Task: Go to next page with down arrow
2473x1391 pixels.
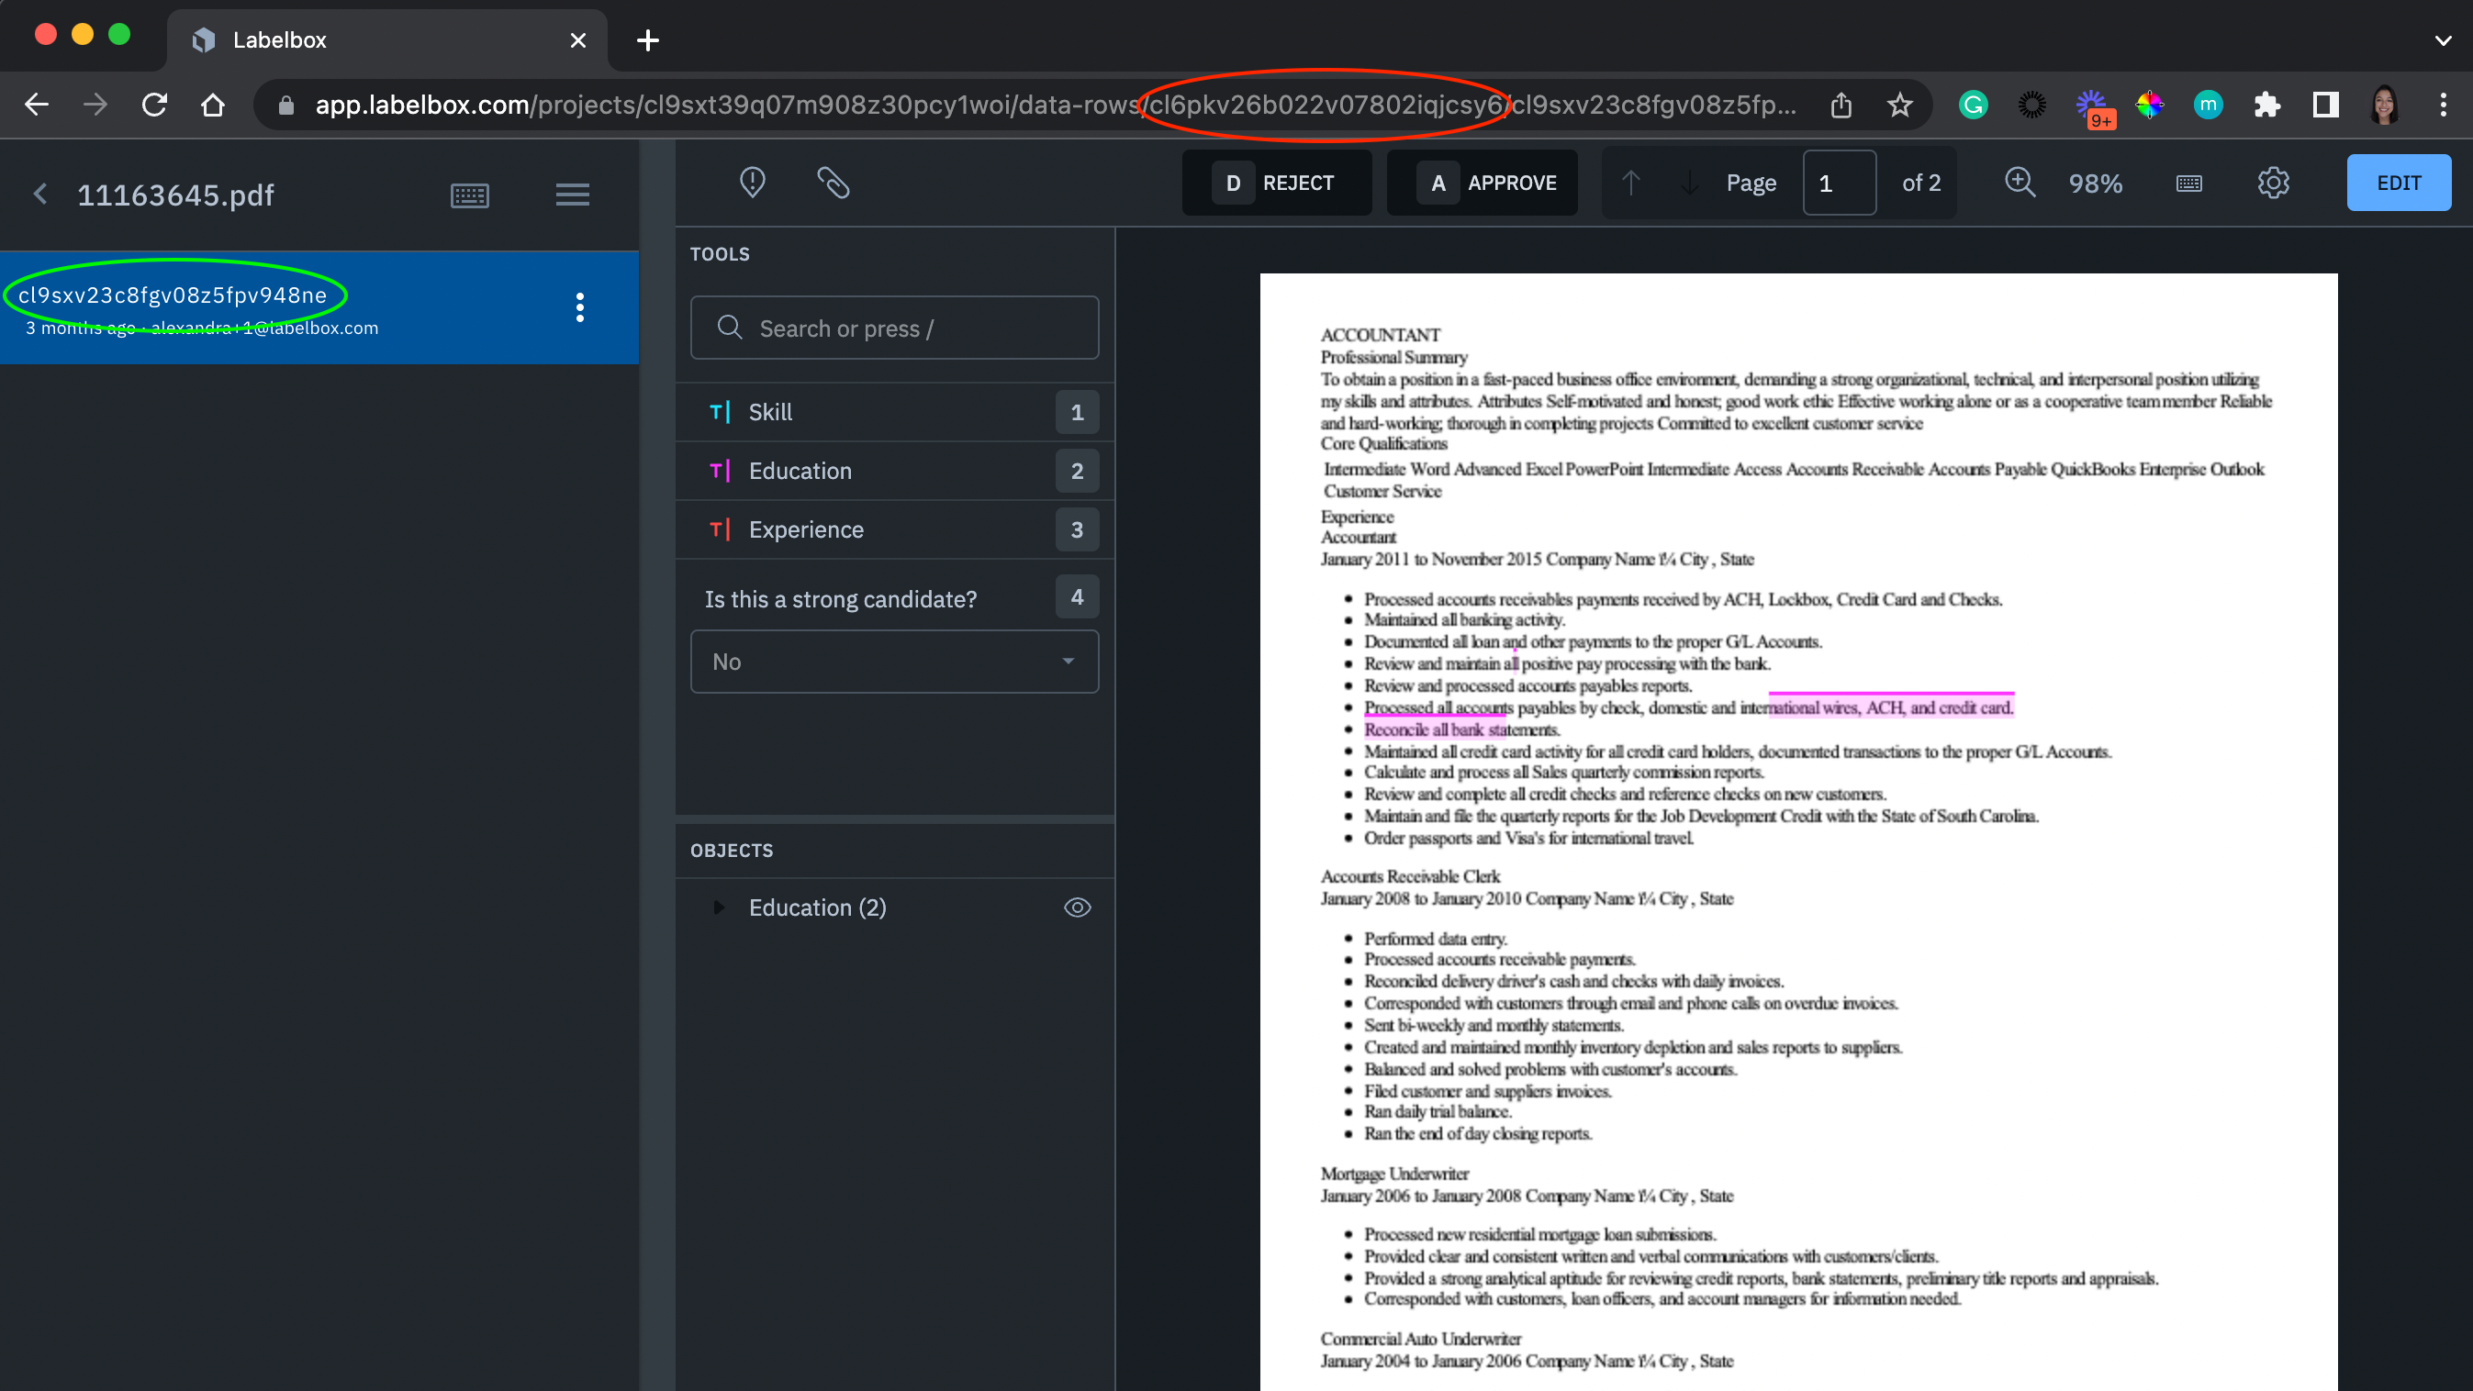Action: point(1689,183)
